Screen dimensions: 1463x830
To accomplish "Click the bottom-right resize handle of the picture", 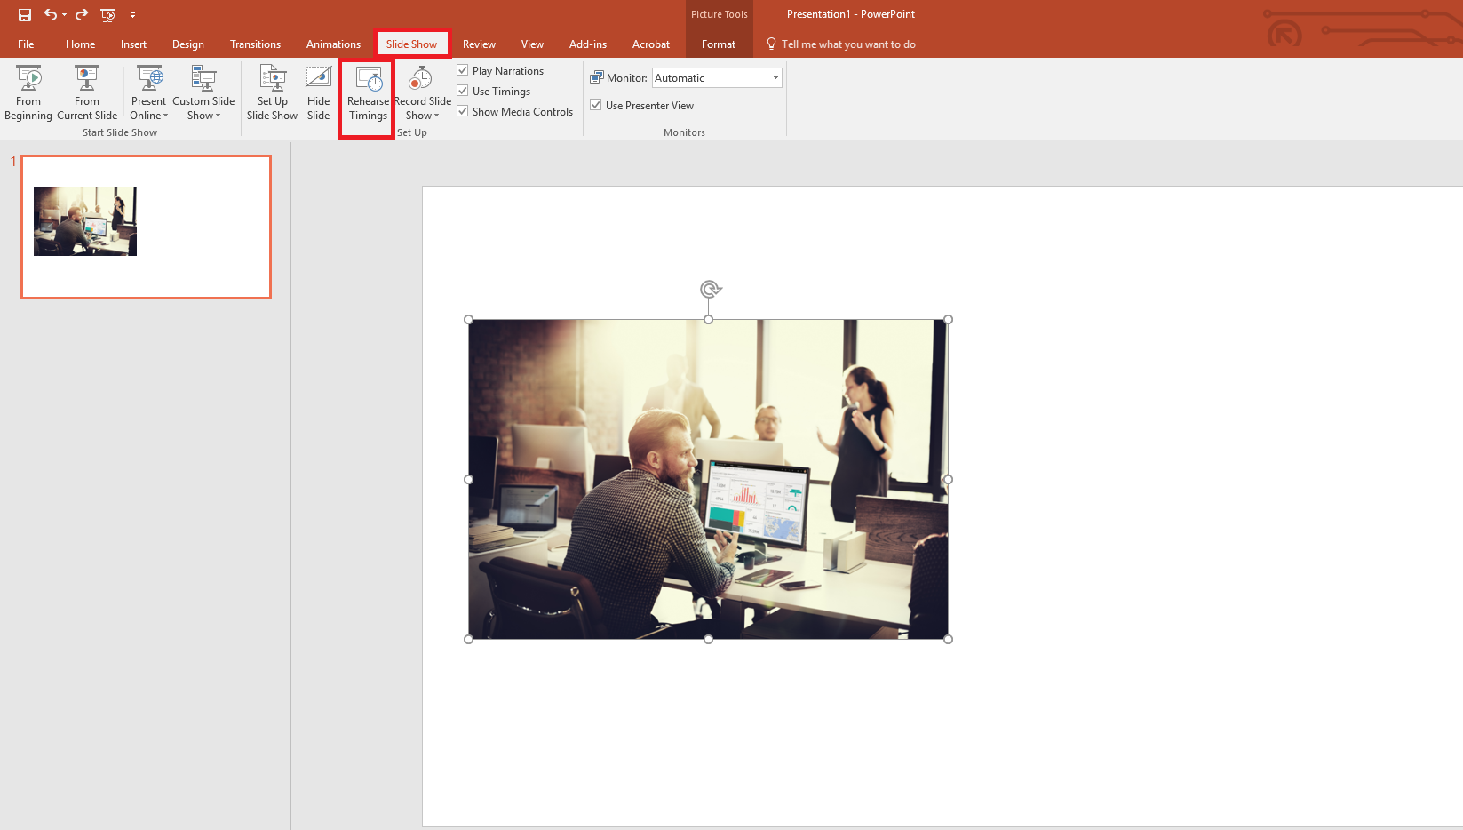I will (x=948, y=639).
